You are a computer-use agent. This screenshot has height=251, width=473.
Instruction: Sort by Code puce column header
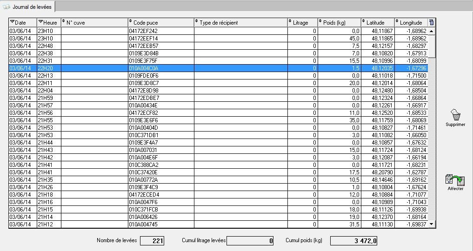pyautogui.click(x=160, y=22)
